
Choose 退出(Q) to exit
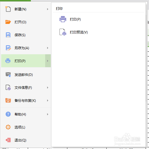26,140
